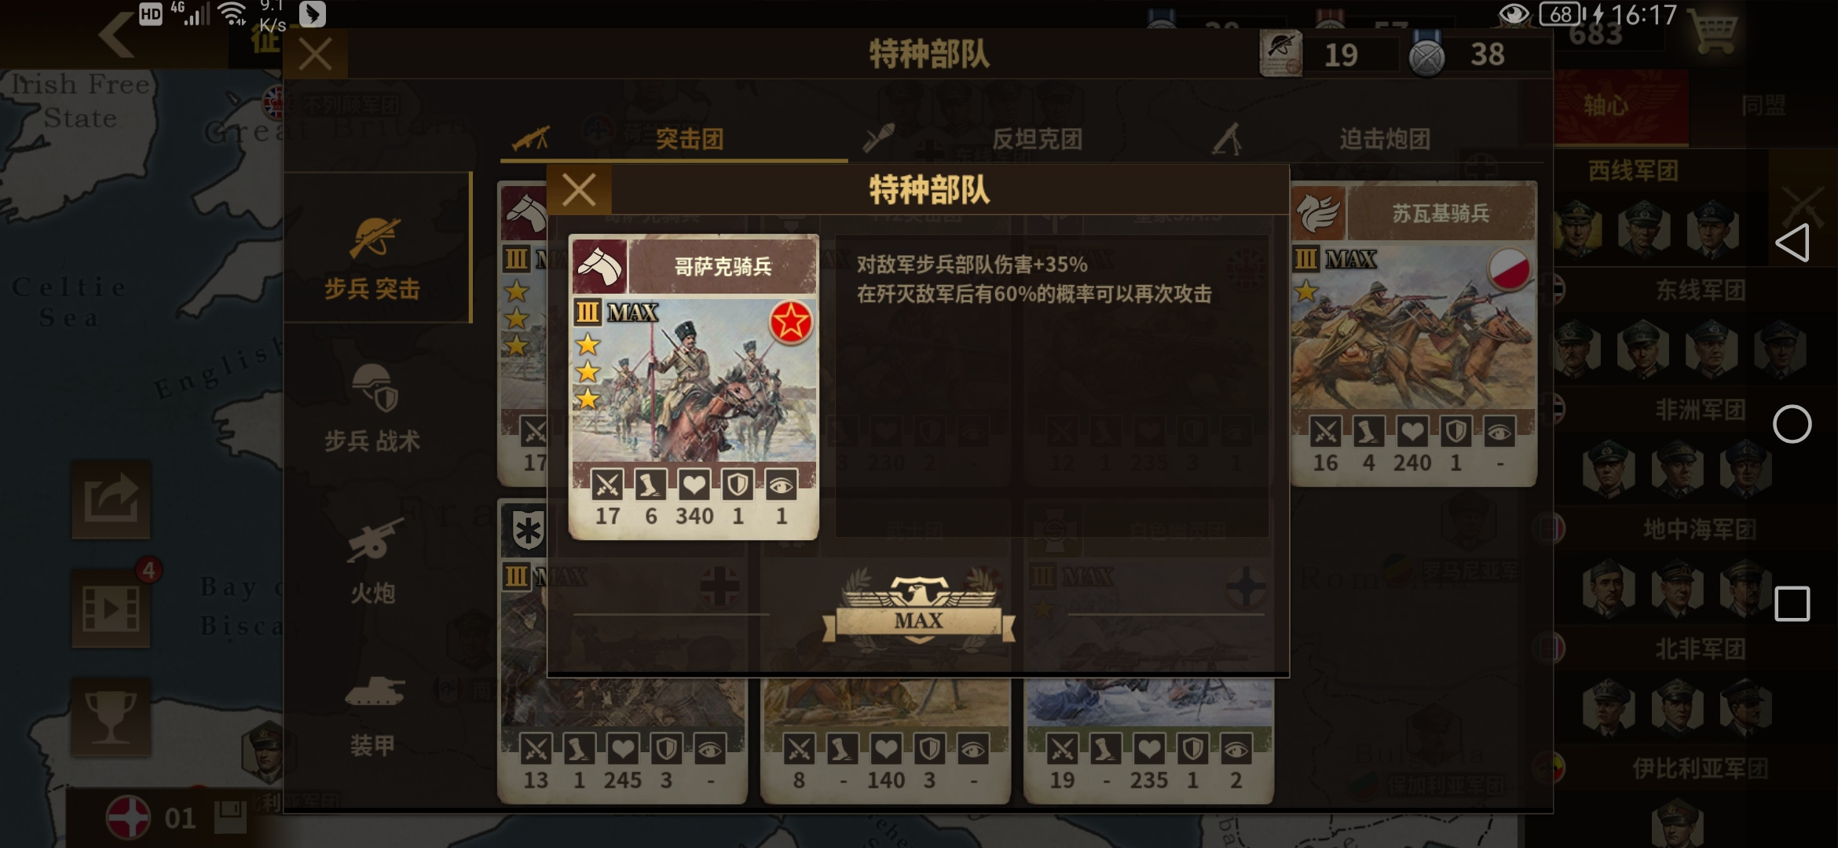Open the video replay icon with badge
The height and width of the screenshot is (848, 1838).
click(x=111, y=608)
